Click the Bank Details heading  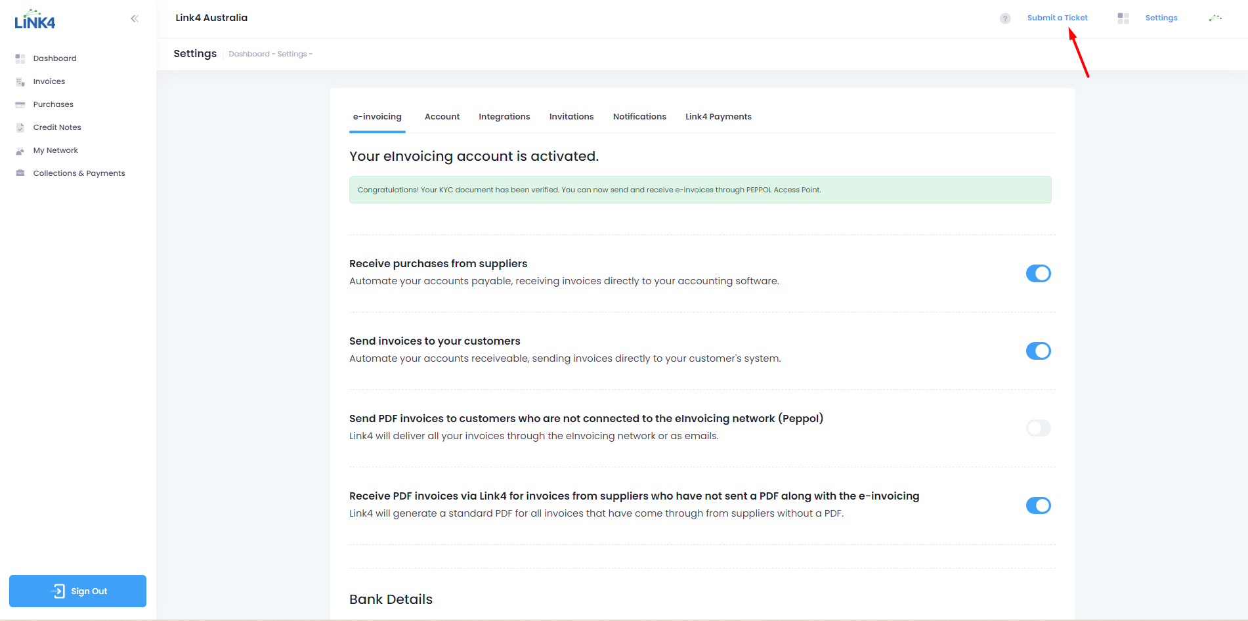391,599
